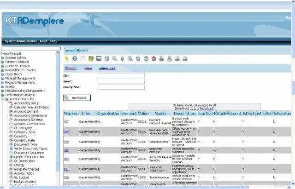Click the System Admin folder icon

coord(2,58)
